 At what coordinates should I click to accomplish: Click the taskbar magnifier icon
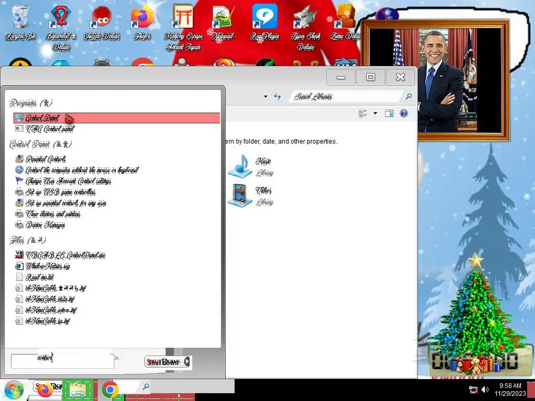(x=146, y=387)
